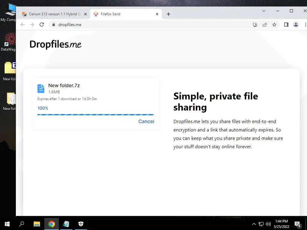This screenshot has height=230, width=307.
Task: Bookmark this page with the star
Action: [274, 25]
